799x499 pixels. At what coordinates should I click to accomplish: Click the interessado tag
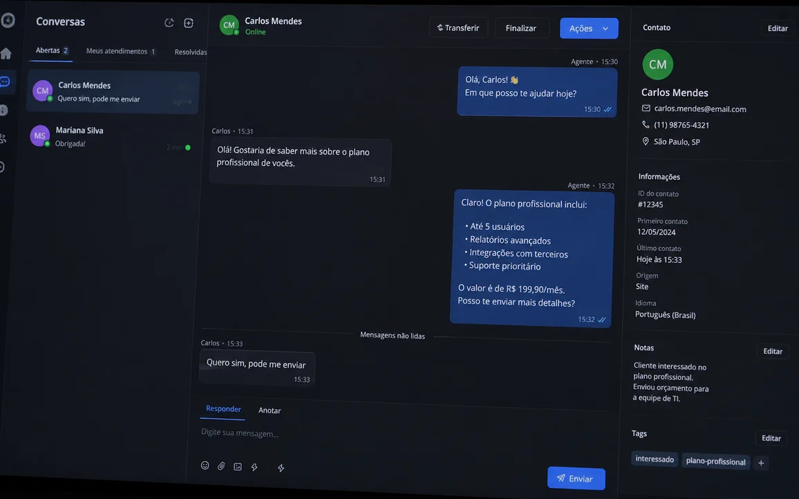(x=655, y=459)
